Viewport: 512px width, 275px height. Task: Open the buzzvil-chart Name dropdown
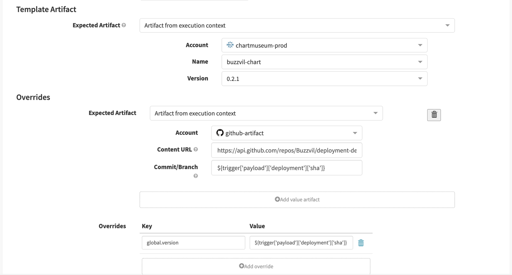click(x=324, y=62)
